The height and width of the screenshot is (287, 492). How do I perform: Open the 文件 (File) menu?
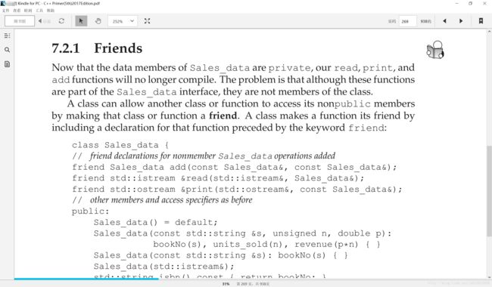(x=5, y=11)
